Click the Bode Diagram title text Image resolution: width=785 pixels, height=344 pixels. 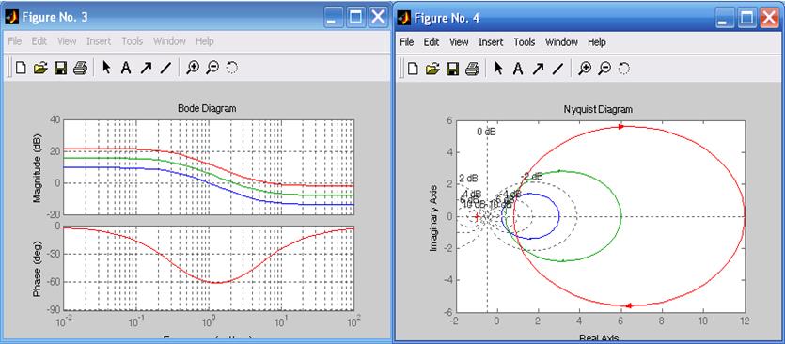[207, 108]
